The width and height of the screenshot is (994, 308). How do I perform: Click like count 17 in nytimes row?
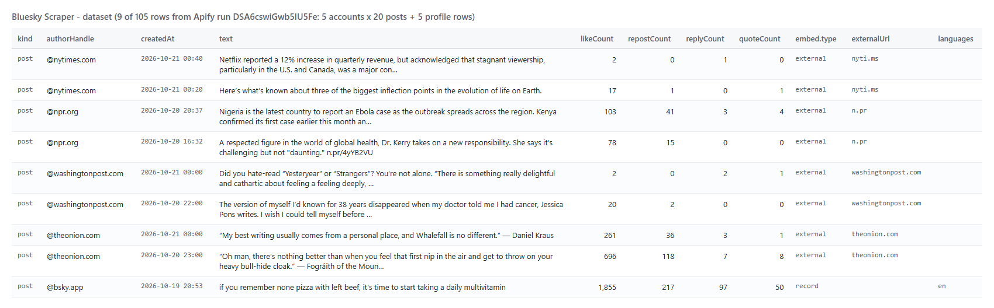(x=612, y=91)
